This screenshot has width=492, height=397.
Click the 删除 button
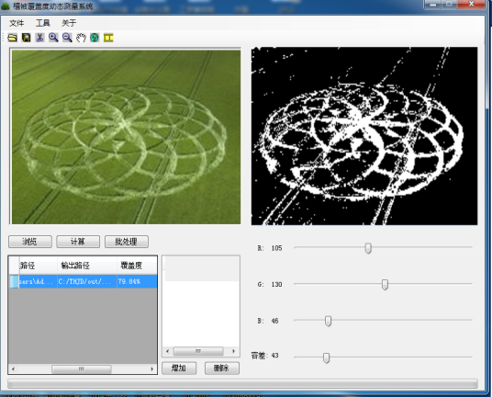tap(222, 369)
